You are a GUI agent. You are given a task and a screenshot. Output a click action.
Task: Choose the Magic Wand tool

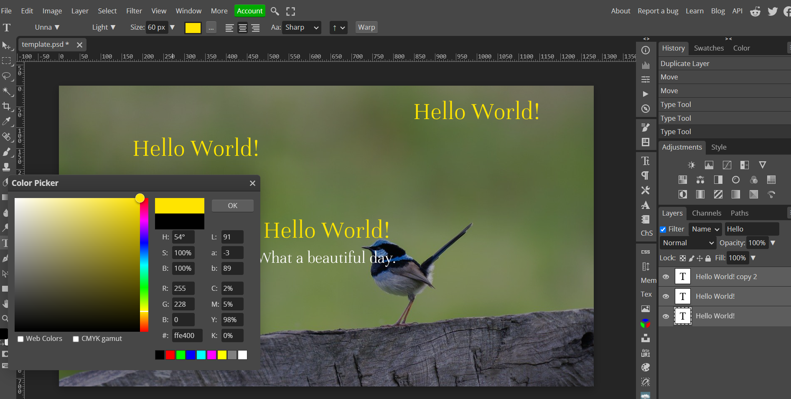(x=7, y=91)
